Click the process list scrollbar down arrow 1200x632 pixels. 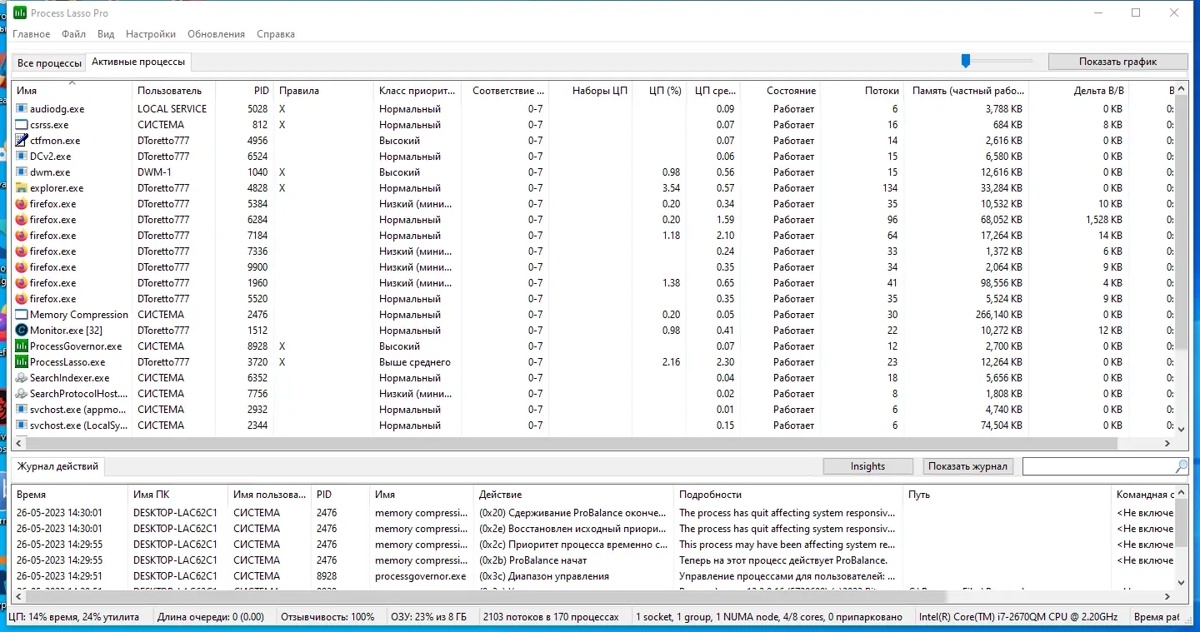click(x=1180, y=429)
